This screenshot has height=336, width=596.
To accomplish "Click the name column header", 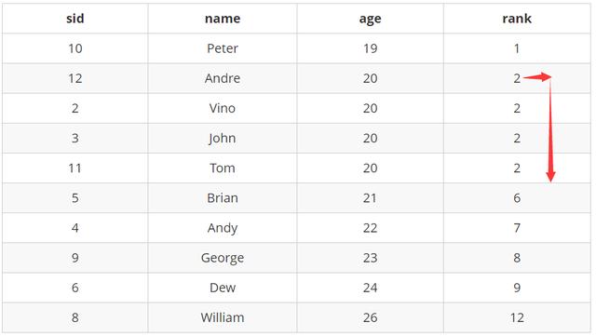I will 223,19.
